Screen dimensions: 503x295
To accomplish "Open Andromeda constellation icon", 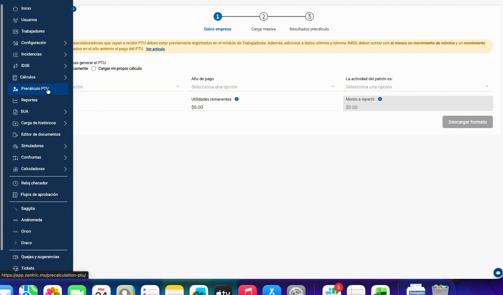I will [15, 220].
